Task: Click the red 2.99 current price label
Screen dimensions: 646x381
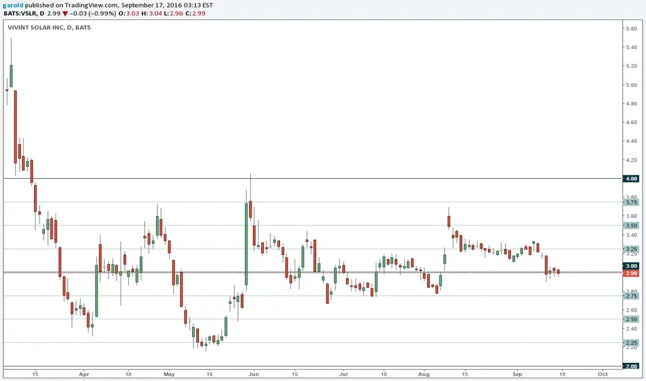Action: [x=631, y=273]
